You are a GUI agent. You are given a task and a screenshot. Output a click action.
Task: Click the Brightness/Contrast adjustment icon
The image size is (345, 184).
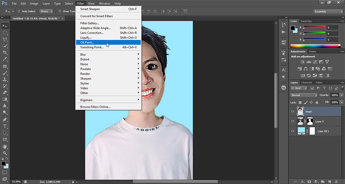(x=302, y=62)
